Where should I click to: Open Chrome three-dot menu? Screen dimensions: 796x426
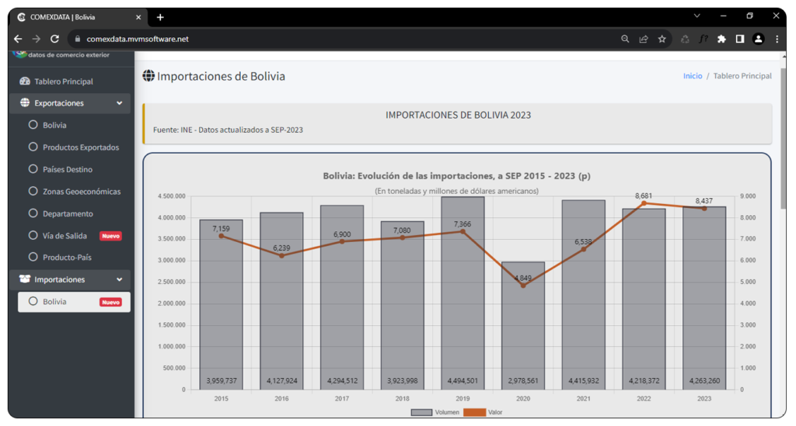coord(777,39)
